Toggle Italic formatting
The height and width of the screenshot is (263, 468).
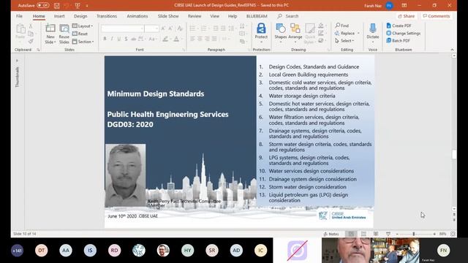point(112,39)
